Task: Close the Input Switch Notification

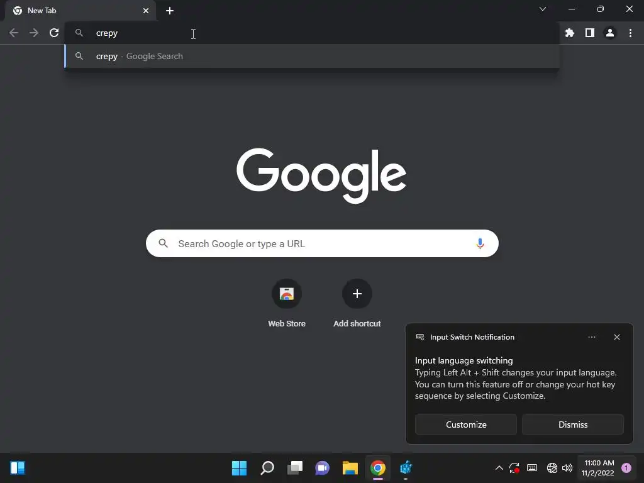Action: click(x=616, y=337)
